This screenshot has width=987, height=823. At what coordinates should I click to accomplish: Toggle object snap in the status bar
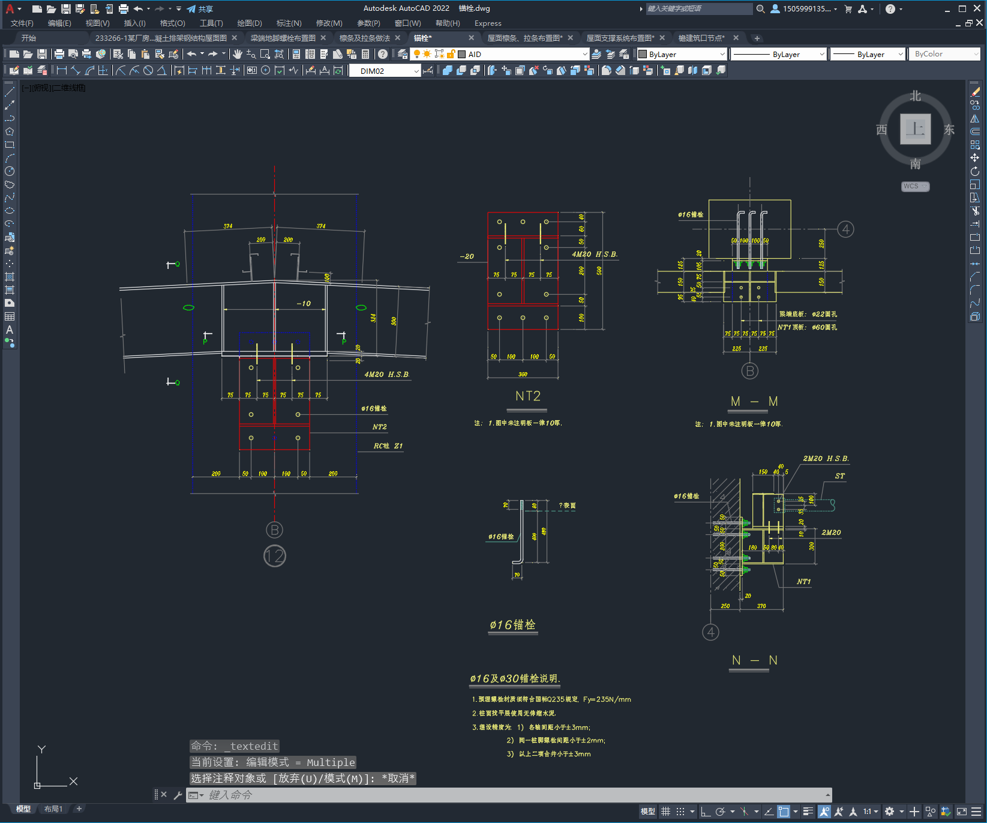click(784, 812)
